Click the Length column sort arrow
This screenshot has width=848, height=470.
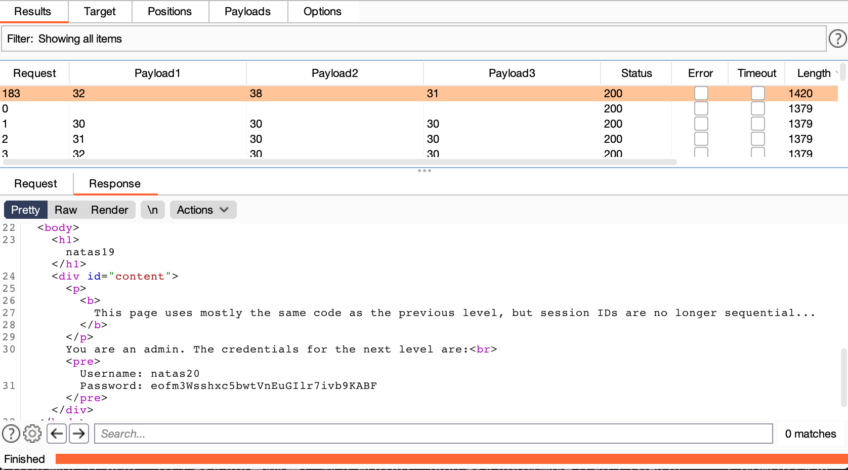pos(836,73)
